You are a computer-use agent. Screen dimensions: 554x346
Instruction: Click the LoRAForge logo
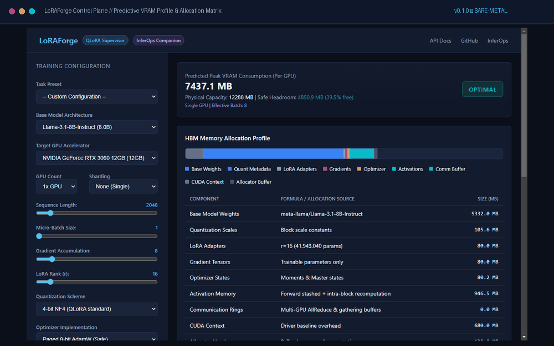click(x=58, y=40)
